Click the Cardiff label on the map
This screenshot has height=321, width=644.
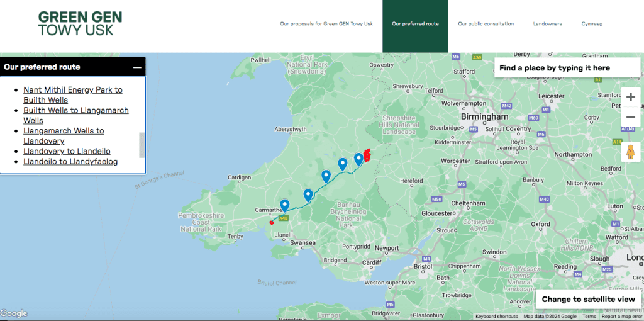pyautogui.click(x=373, y=262)
